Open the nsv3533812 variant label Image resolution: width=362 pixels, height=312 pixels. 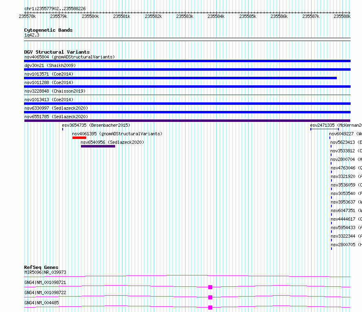click(x=346, y=151)
